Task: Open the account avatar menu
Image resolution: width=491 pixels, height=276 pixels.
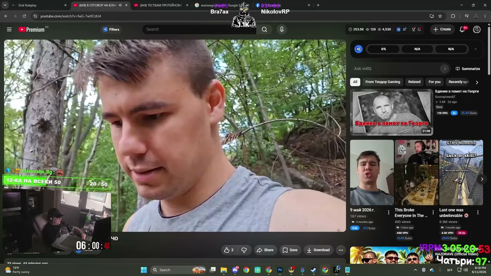Action: [x=477, y=30]
